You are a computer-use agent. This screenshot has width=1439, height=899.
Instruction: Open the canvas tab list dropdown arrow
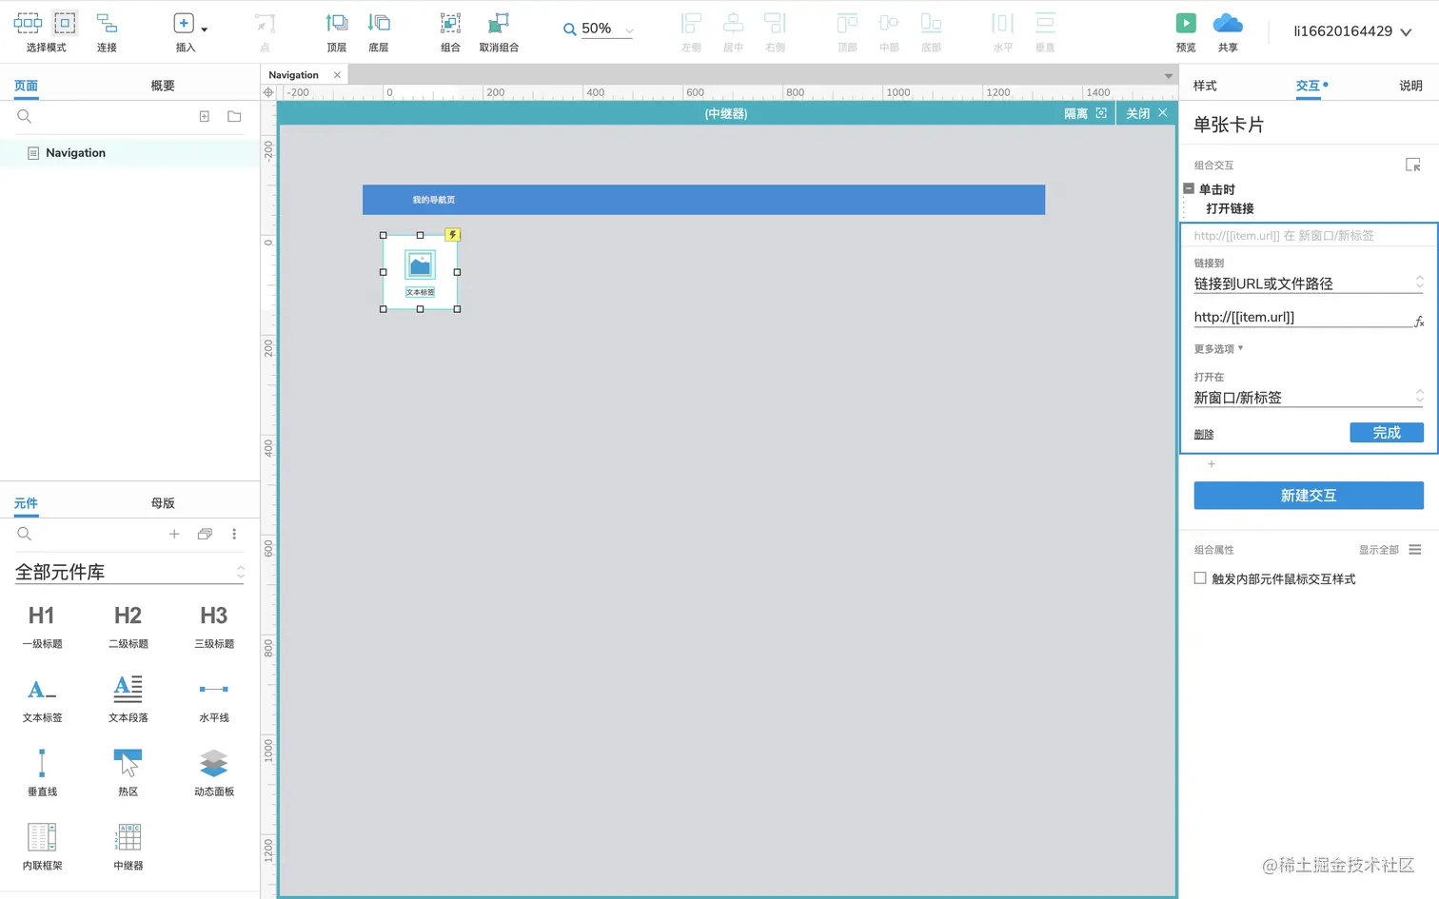pyautogui.click(x=1169, y=76)
